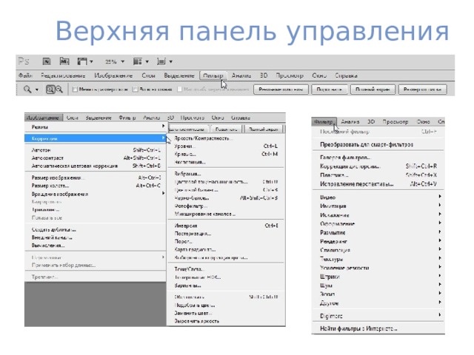Choose 'Найти фильтры в Интернете...'
This screenshot has height=355, width=474.
(358, 328)
